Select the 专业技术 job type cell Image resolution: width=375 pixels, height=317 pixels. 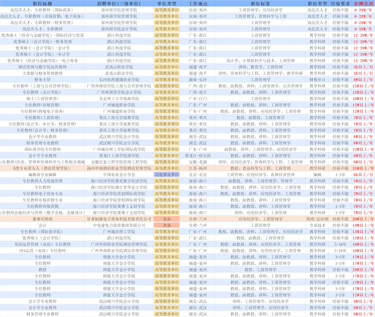pyautogui.click(x=317, y=225)
